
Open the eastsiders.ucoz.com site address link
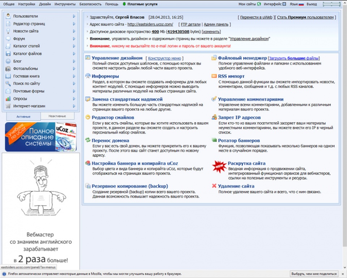point(150,24)
